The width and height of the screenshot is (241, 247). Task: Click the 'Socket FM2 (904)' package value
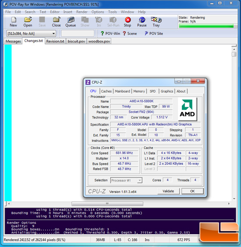141,112
